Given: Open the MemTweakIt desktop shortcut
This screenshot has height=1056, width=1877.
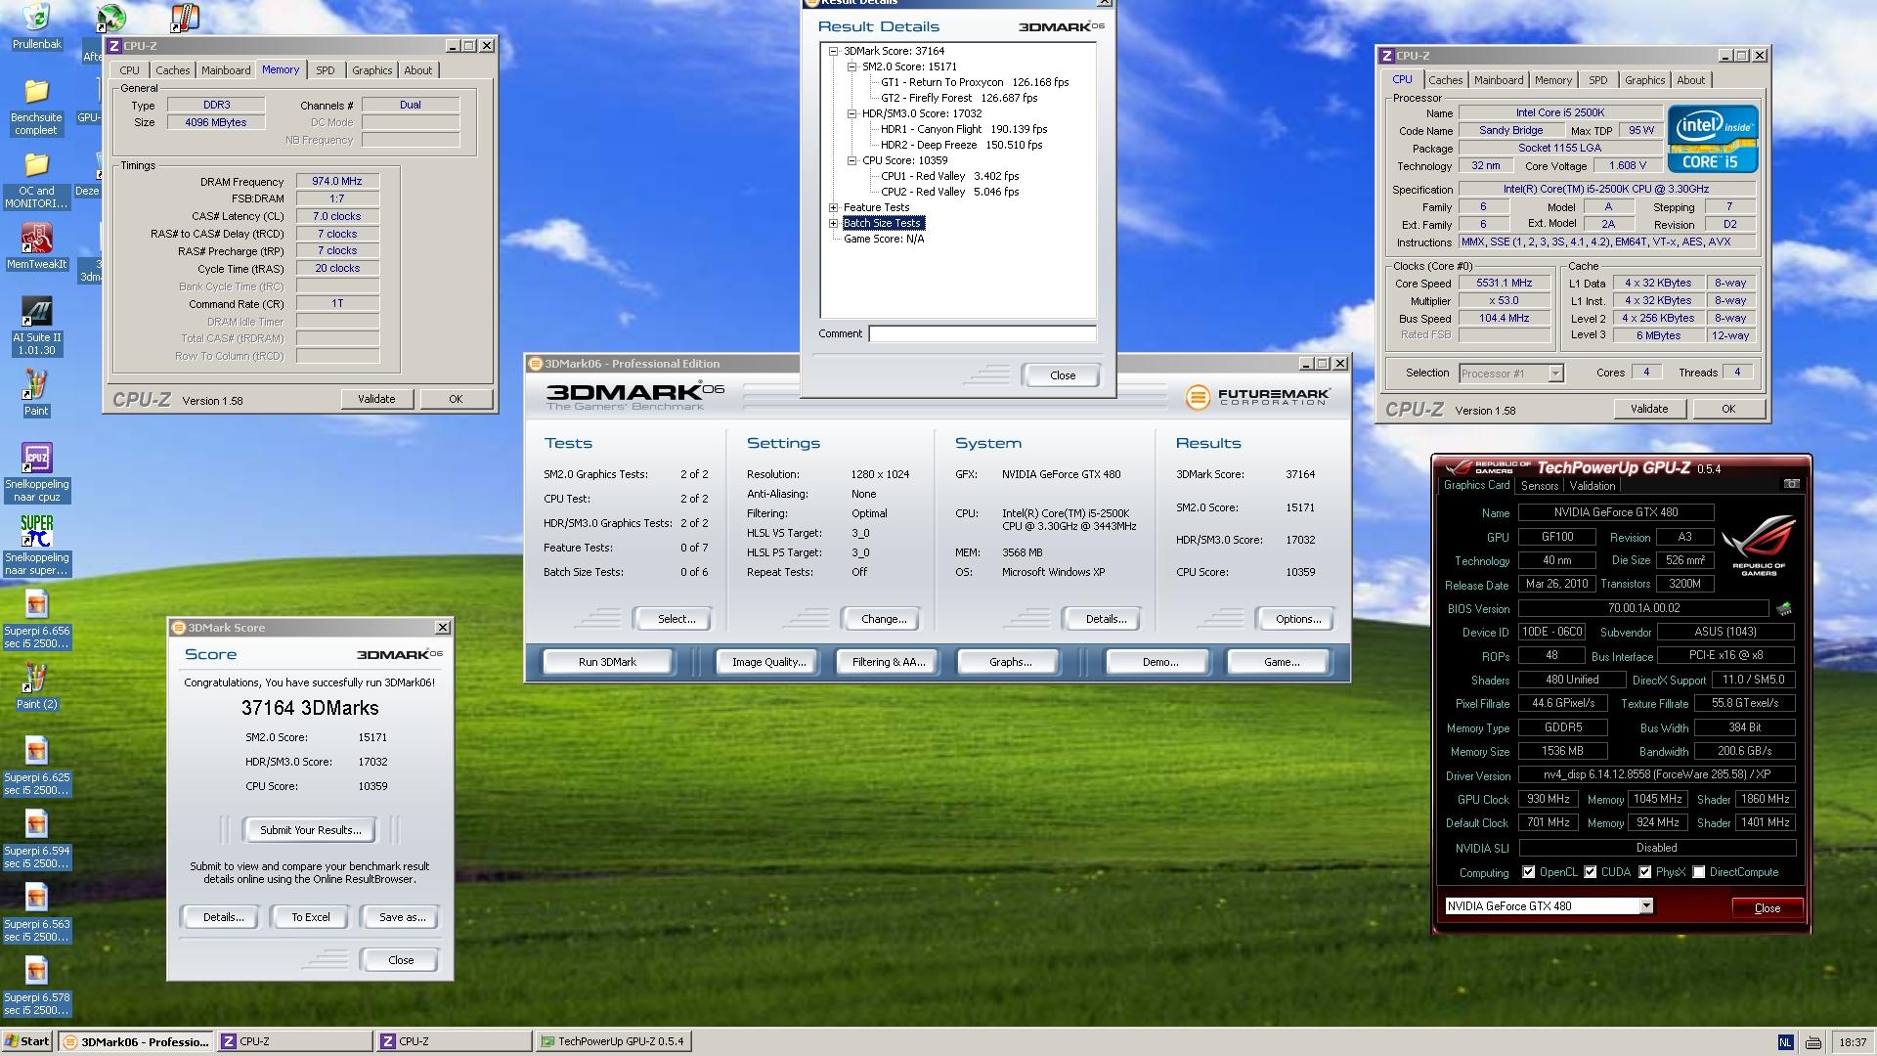Looking at the screenshot, I should pyautogui.click(x=36, y=239).
